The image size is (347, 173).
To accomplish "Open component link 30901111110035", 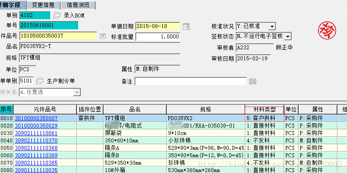I will click(x=36, y=170).
